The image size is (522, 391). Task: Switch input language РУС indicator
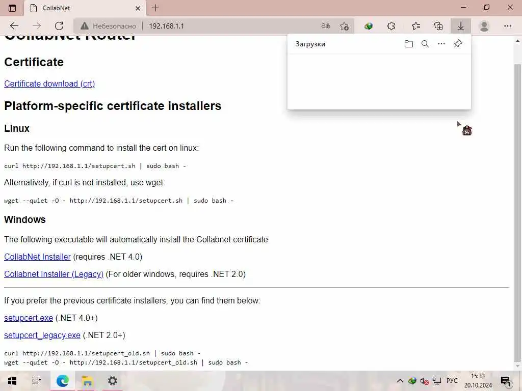(x=452, y=381)
